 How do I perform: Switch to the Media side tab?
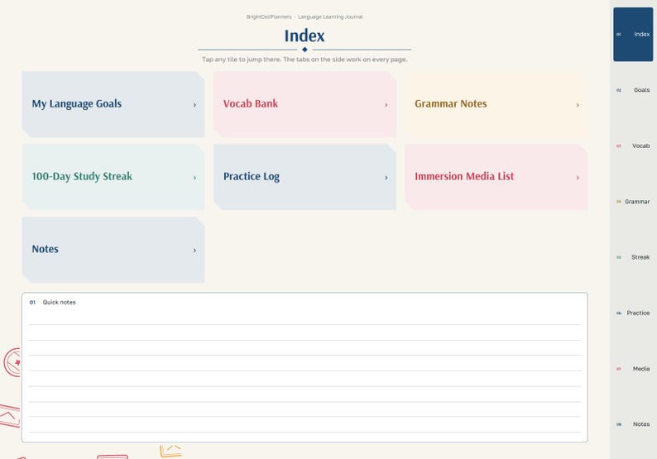(633, 369)
